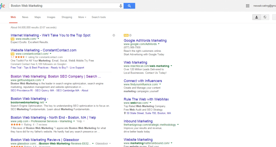Open Internet Marketing - Top Spot ad
276x147 pixels.
[x=51, y=35]
